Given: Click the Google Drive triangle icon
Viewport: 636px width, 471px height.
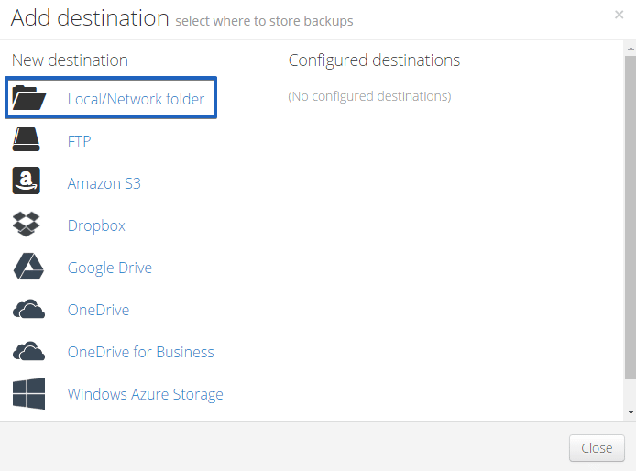Looking at the screenshot, I should tap(28, 267).
